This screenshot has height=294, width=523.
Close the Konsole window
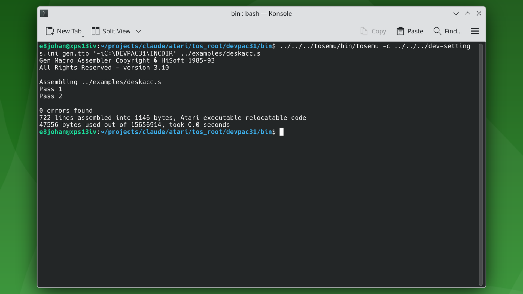pyautogui.click(x=479, y=13)
